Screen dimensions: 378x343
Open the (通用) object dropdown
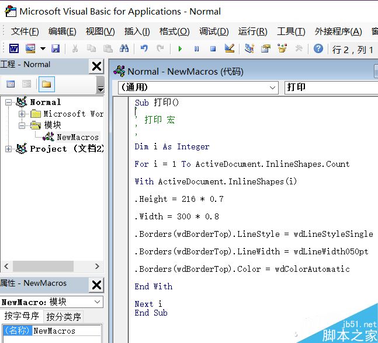pos(272,87)
